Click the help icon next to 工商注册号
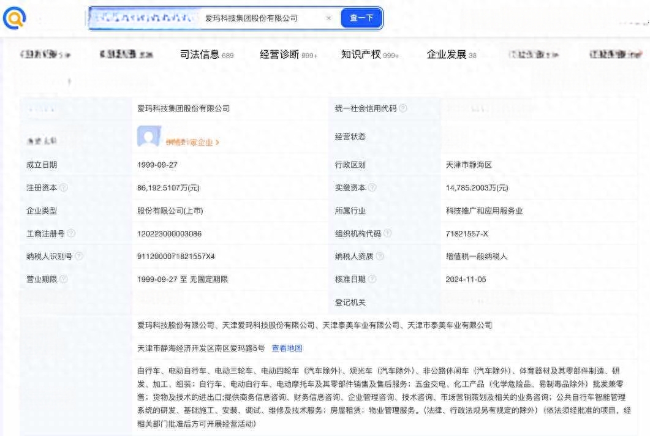Viewport: 650px width, 436px height. click(x=71, y=233)
